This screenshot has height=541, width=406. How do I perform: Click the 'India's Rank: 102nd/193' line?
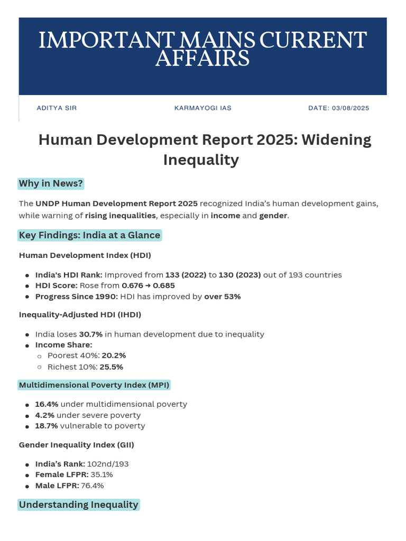click(x=82, y=464)
